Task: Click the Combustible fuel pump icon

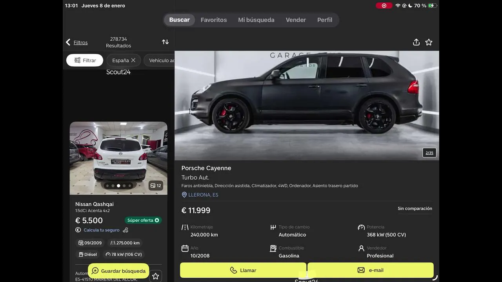Action: click(273, 248)
